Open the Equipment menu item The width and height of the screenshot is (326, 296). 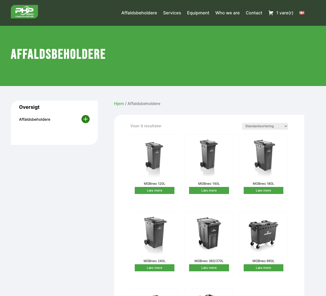tap(198, 13)
